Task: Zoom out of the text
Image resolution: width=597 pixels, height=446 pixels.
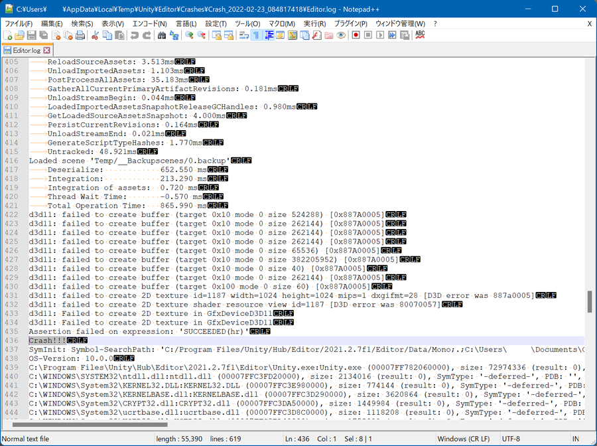Action: (202, 35)
